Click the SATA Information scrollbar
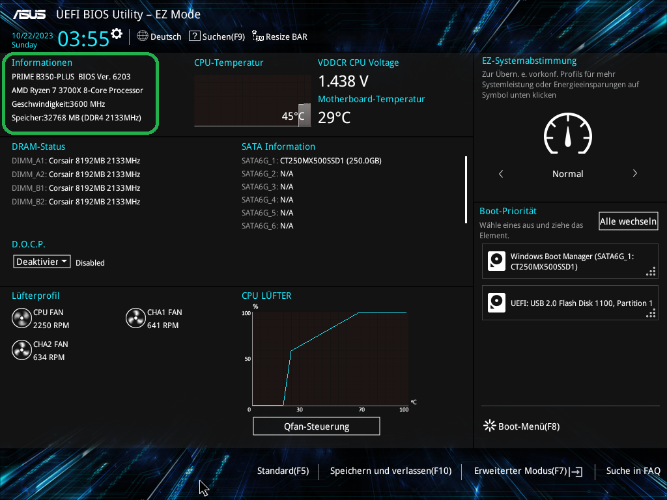667x500 pixels. pyautogui.click(x=466, y=189)
